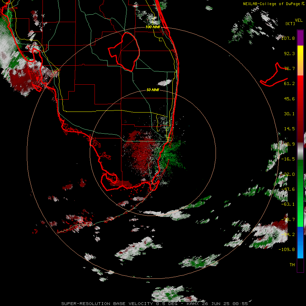This screenshot has height=306, width=306.
Task: Click the [KT] units label
Action: click(290, 23)
